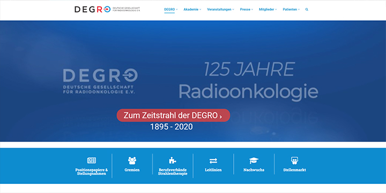Expand the chevron beside Akademie
Screen dimensions: 386x193
coord(200,10)
